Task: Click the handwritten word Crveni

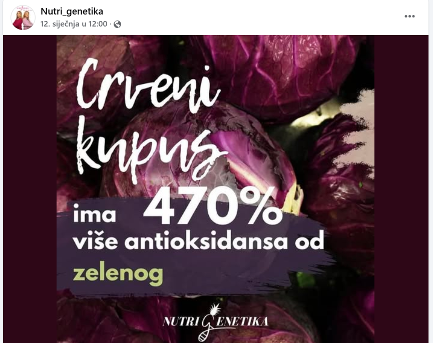Action: pos(147,87)
